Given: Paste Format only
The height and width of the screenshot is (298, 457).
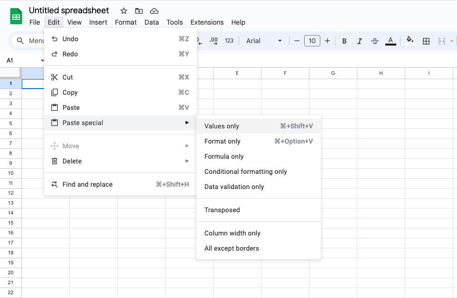Looking at the screenshot, I should click(x=259, y=142).
